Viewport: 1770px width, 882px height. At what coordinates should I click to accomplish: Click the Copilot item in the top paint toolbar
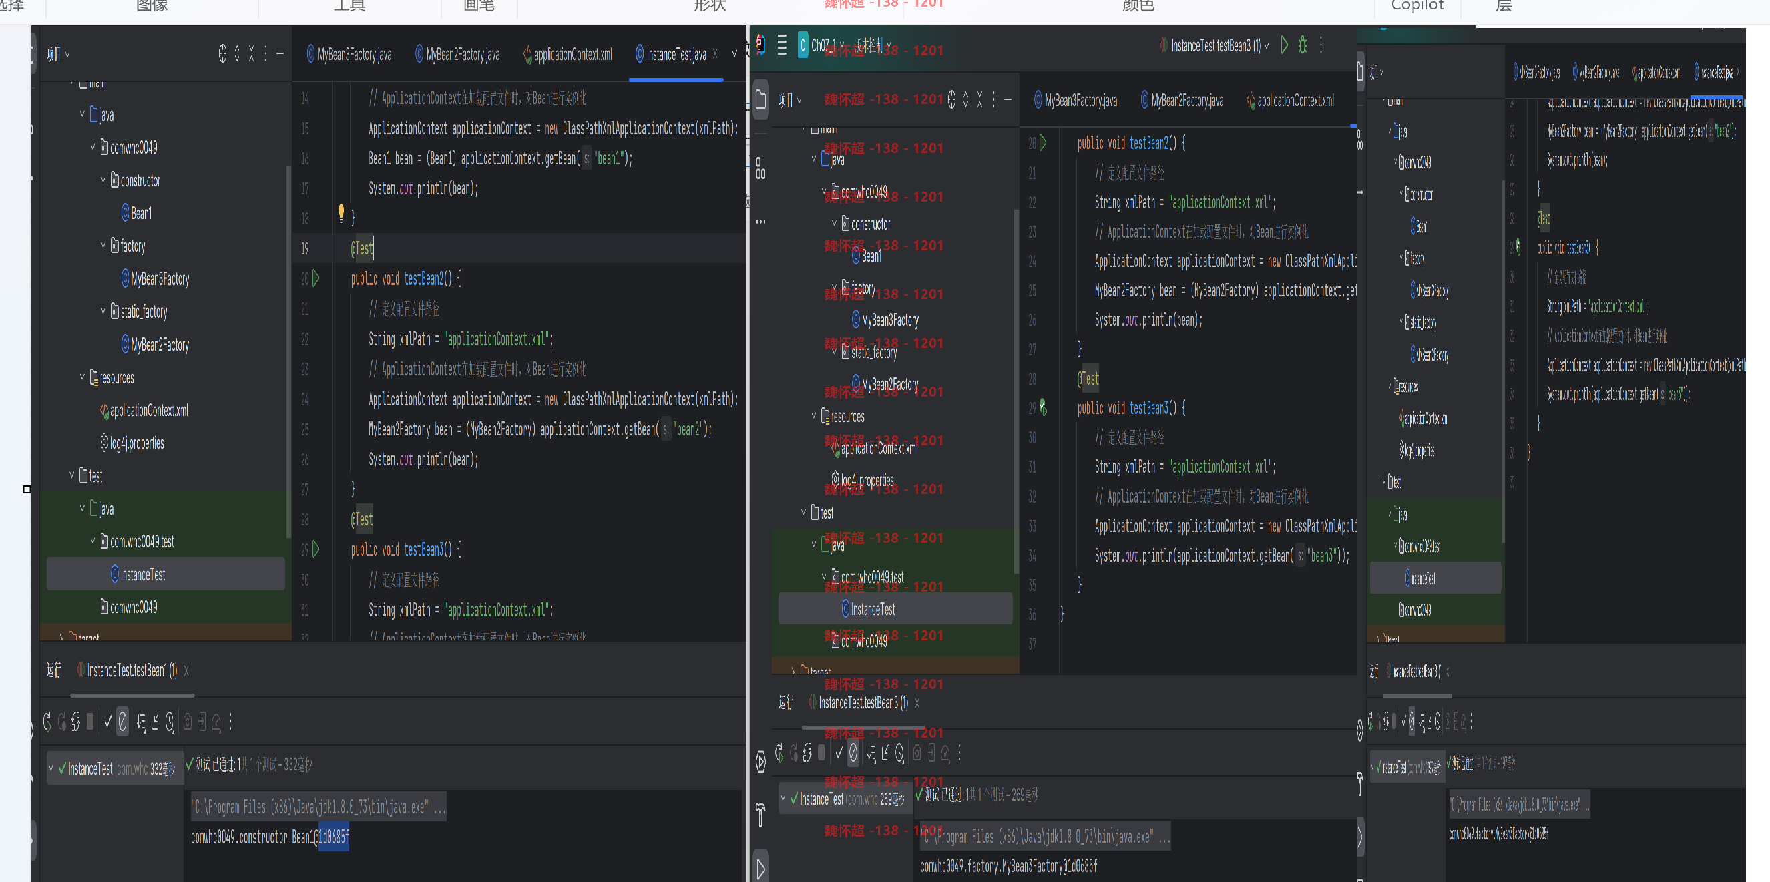1417,5
